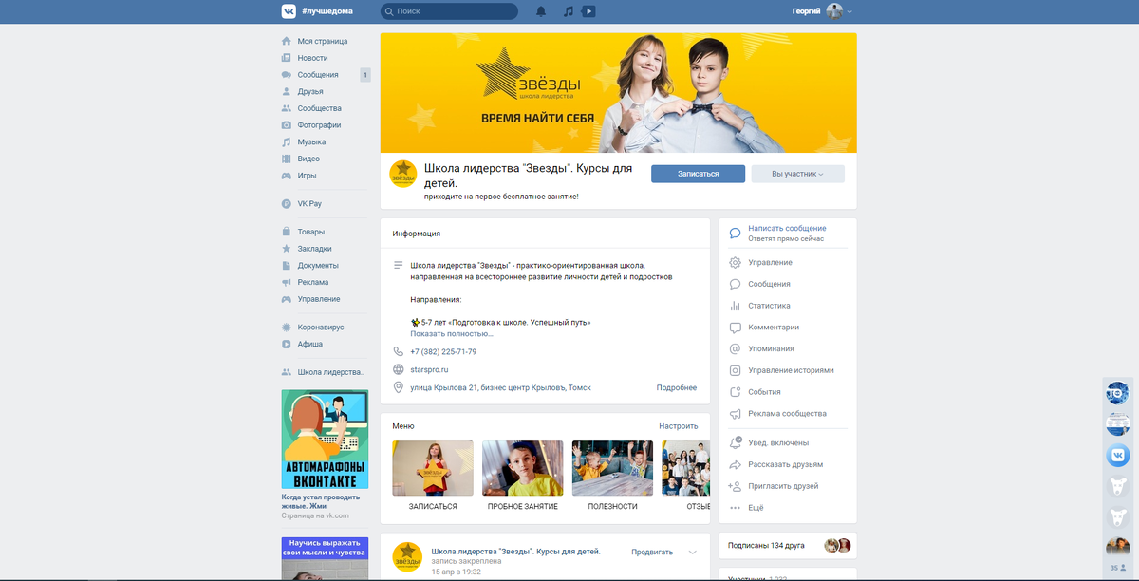Click the Закладки star icon

click(287, 249)
